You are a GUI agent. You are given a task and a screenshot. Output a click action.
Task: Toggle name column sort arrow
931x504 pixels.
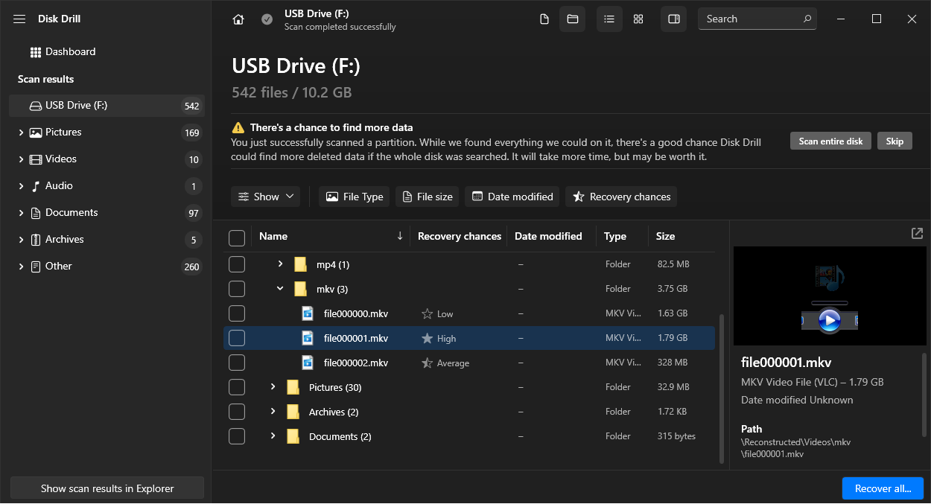click(400, 236)
